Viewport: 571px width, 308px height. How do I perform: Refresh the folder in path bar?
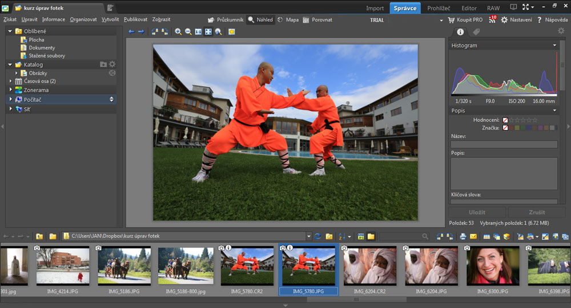point(317,236)
